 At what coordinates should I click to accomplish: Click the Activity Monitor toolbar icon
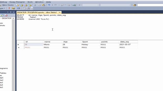click(74, 5)
